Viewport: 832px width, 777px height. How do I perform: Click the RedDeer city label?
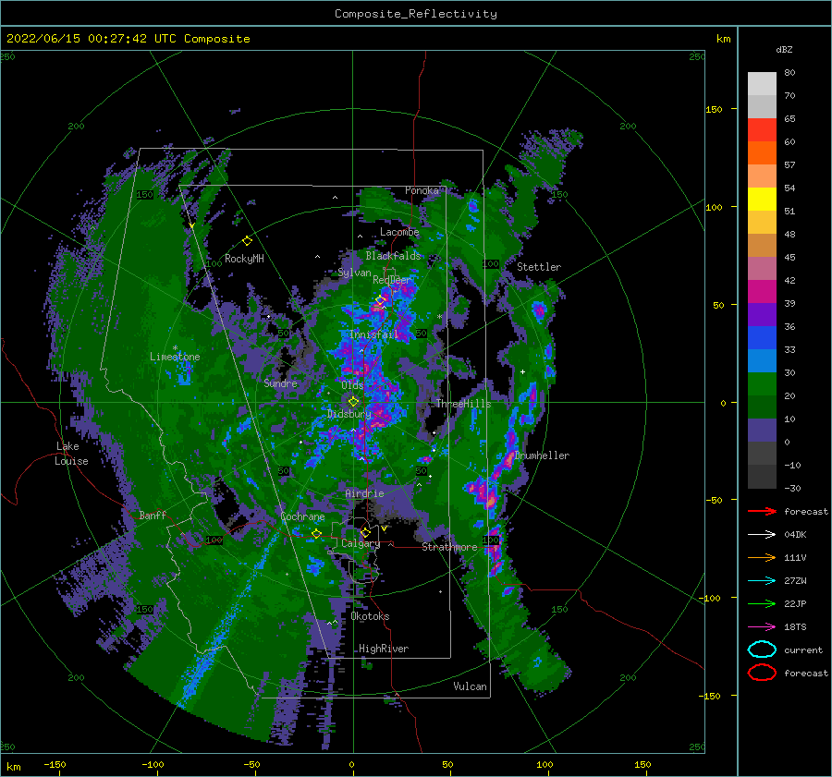pyautogui.click(x=392, y=280)
